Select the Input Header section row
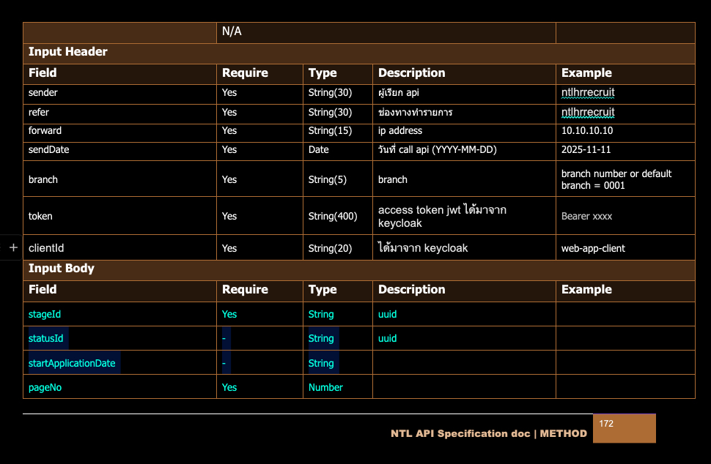The width and height of the screenshot is (711, 464). point(67,52)
